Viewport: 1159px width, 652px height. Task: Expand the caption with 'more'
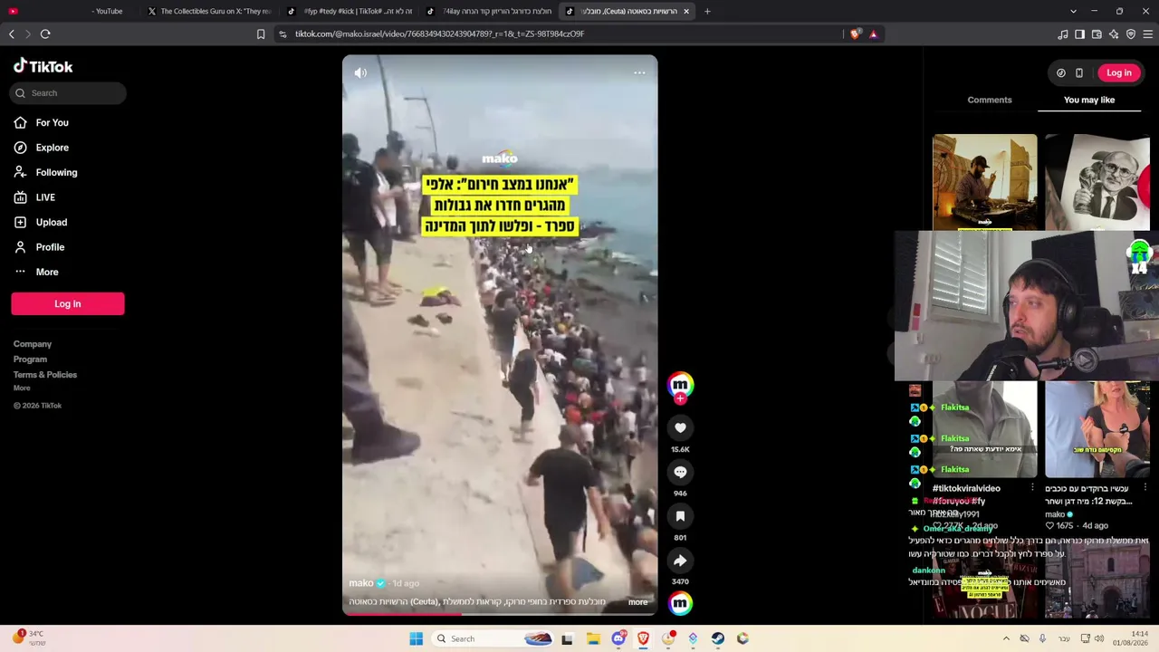(637, 602)
